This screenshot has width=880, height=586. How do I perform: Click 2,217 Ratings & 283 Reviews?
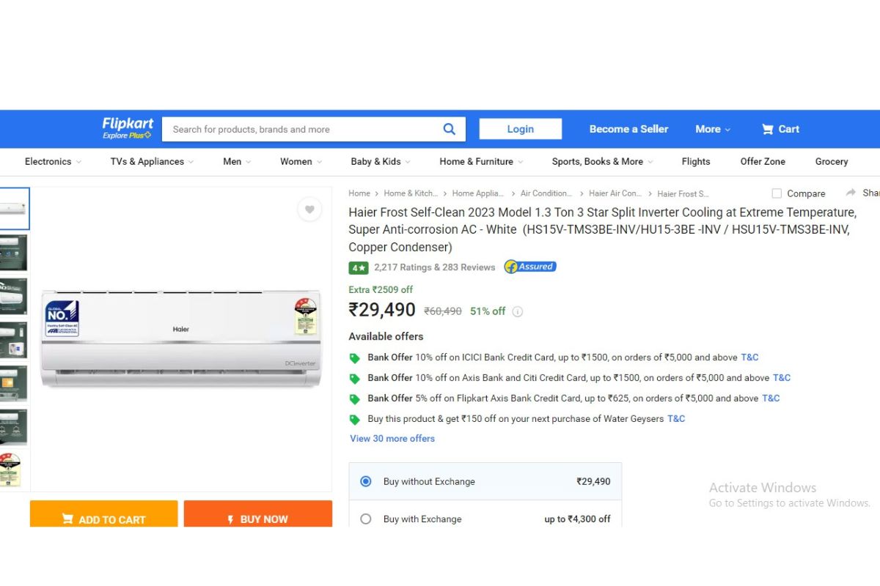point(435,267)
